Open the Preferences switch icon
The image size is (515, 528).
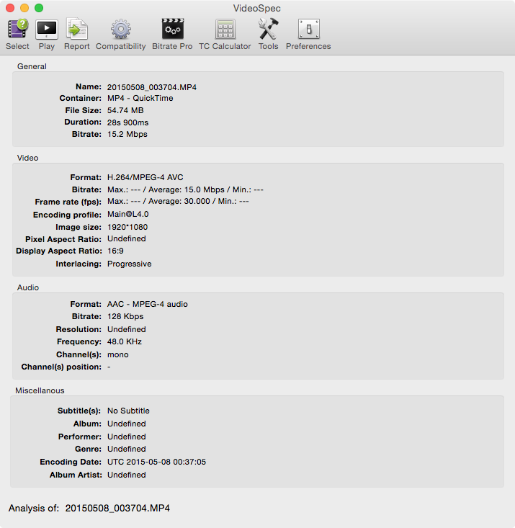pos(308,29)
